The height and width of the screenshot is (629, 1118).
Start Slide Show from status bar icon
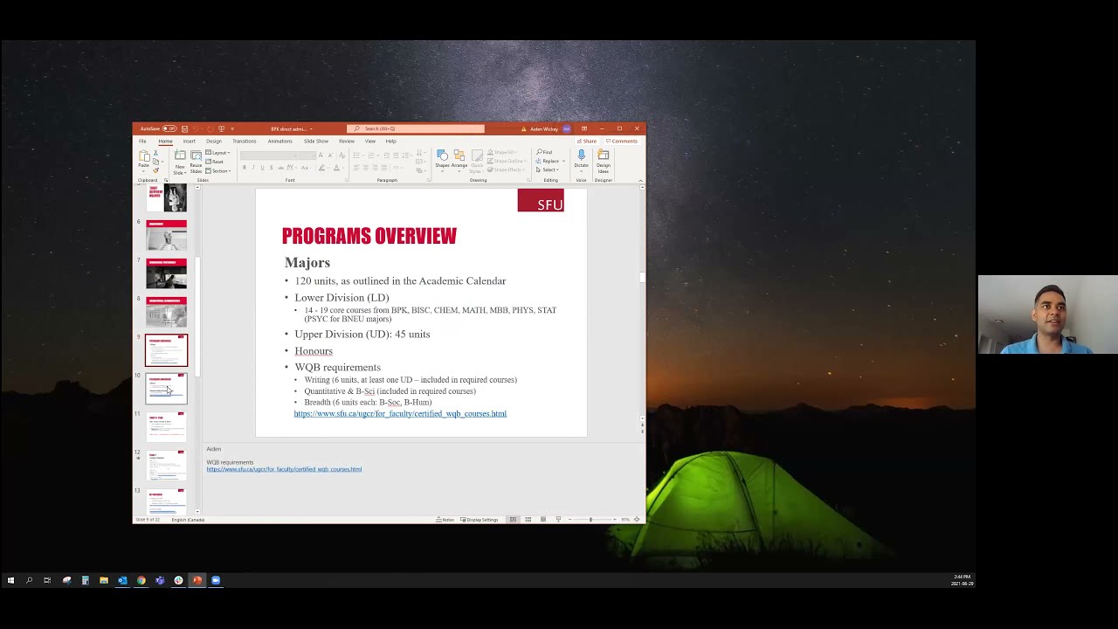pos(558,520)
